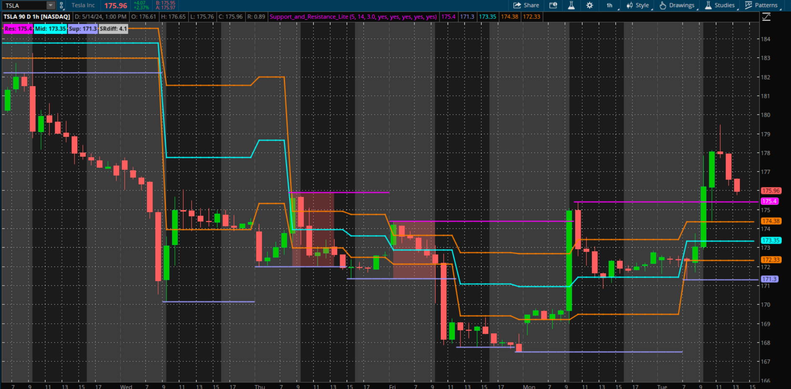Click the orange 172.33 price bubble
Image resolution: width=791 pixels, height=389 pixels.
(x=771, y=260)
